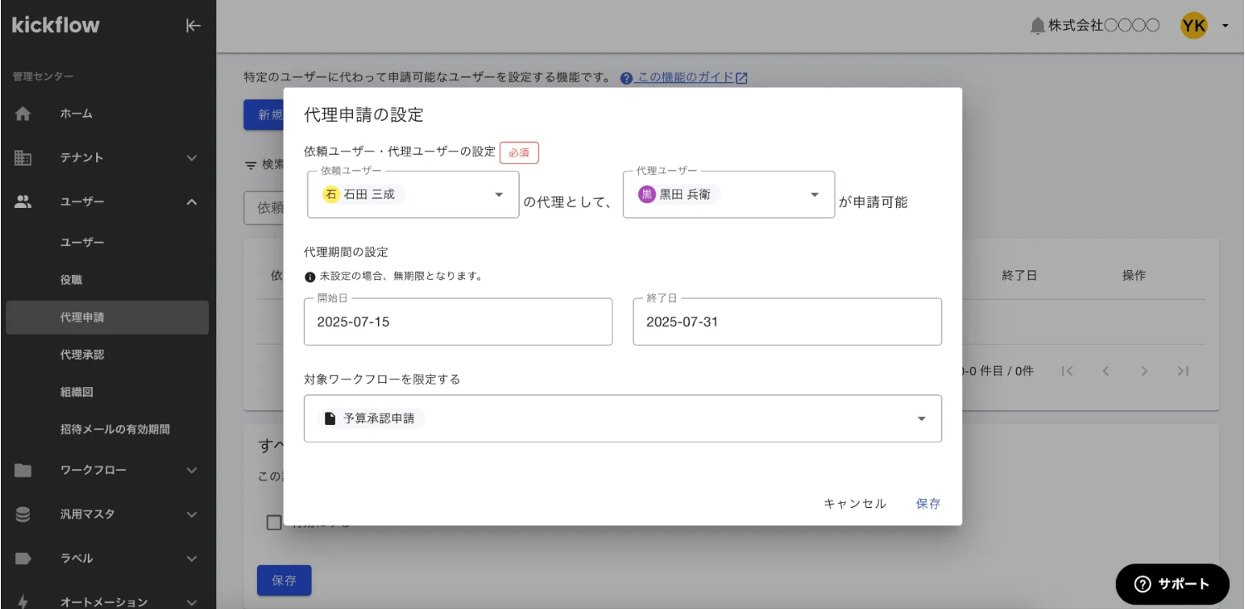This screenshot has width=1245, height=609.
Task: Go to next page pagination arrow
Action: coord(1144,371)
